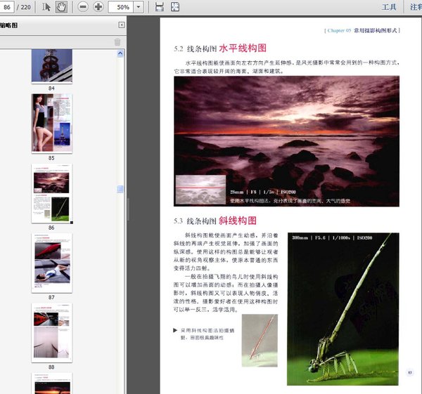The height and width of the screenshot is (394, 422).
Task: Click the 水平线构图 heading text
Action: point(243,48)
